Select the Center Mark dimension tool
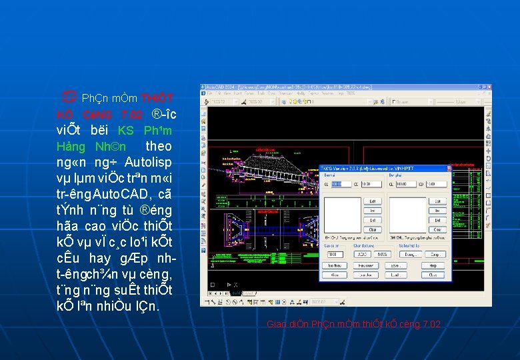This screenshot has width=520, height=360. coord(285,302)
